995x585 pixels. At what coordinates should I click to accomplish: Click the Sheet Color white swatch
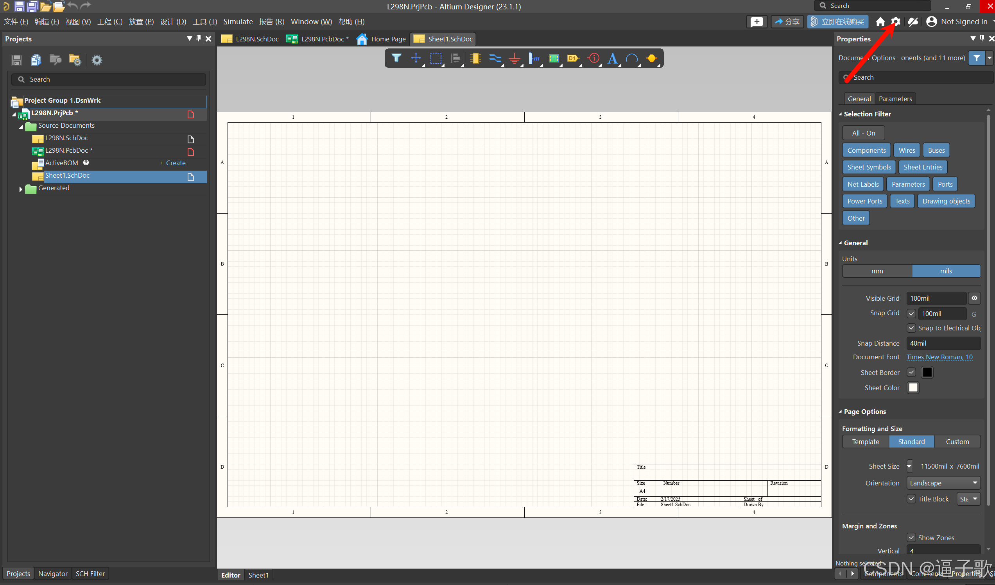click(x=913, y=388)
